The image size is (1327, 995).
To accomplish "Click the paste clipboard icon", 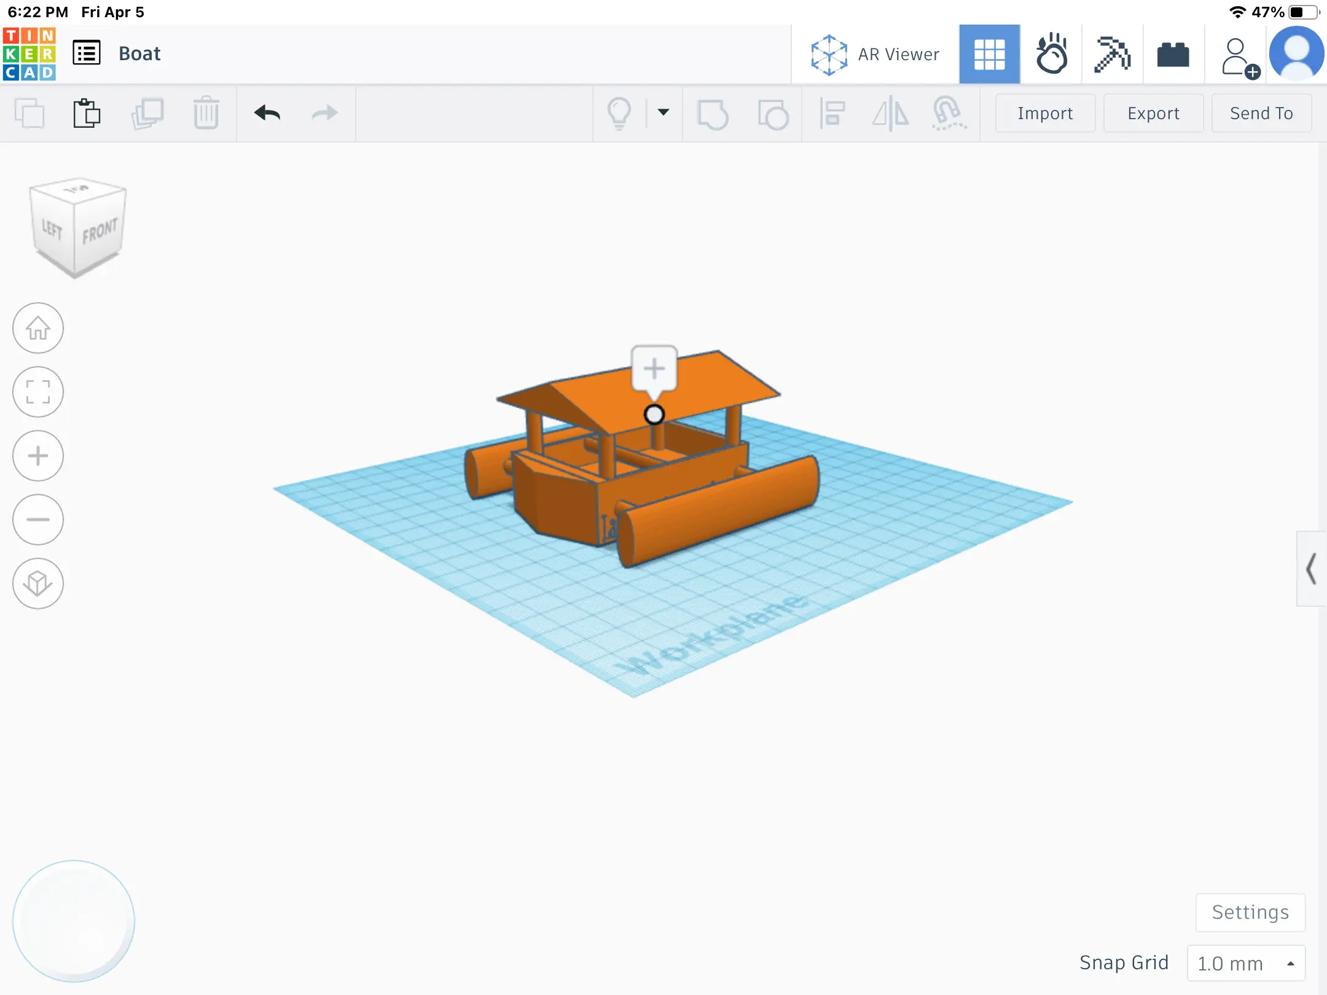I will click(87, 113).
